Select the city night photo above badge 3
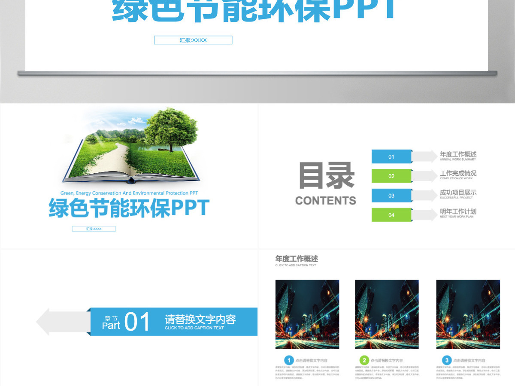Screen dimensions: 515x386 tap(468, 314)
